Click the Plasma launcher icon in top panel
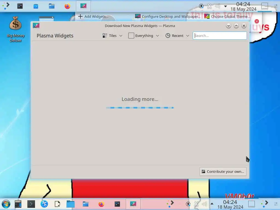This screenshot has height=210, width=280. point(6,6)
